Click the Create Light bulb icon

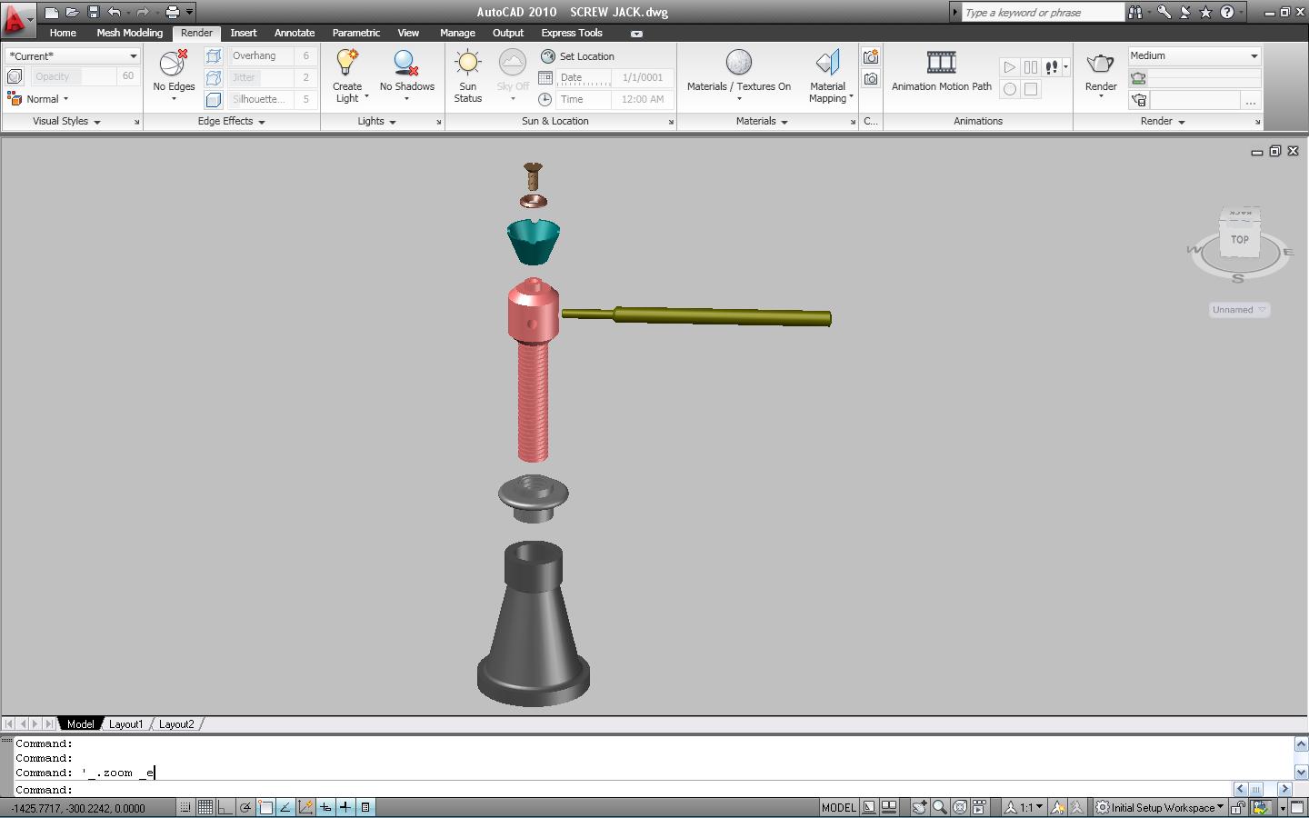[347, 63]
